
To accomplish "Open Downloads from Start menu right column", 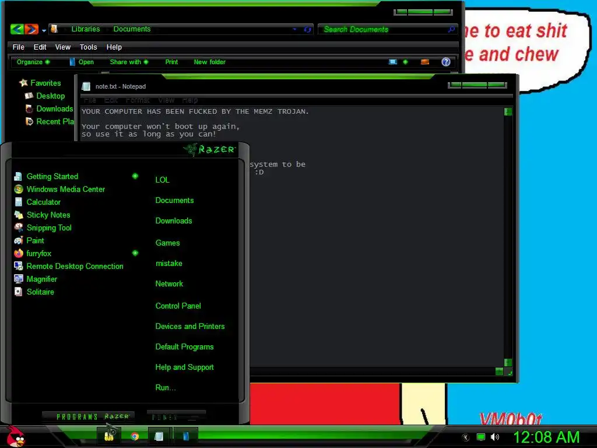I will [174, 220].
